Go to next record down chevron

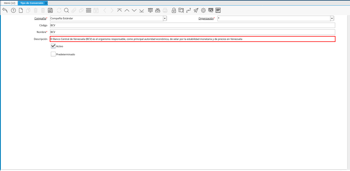click(x=134, y=10)
